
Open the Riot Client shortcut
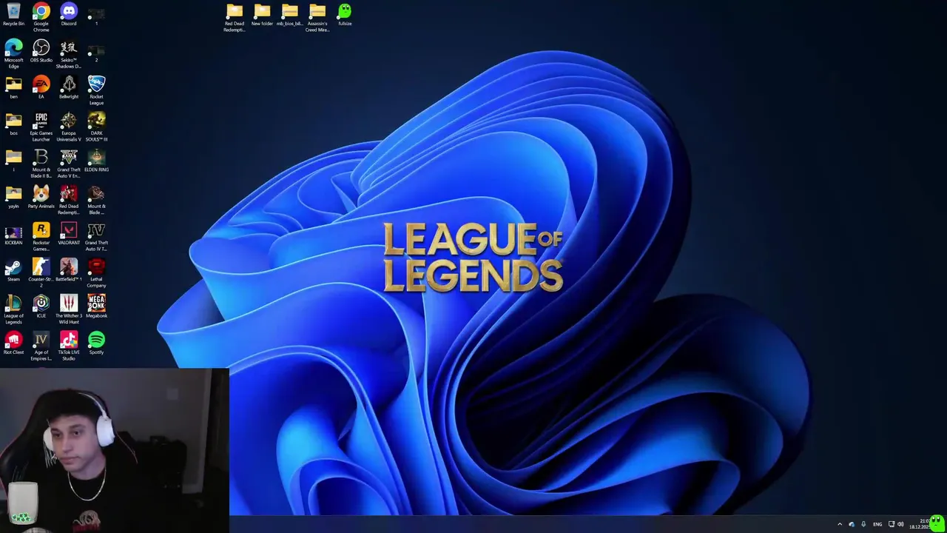click(13, 343)
